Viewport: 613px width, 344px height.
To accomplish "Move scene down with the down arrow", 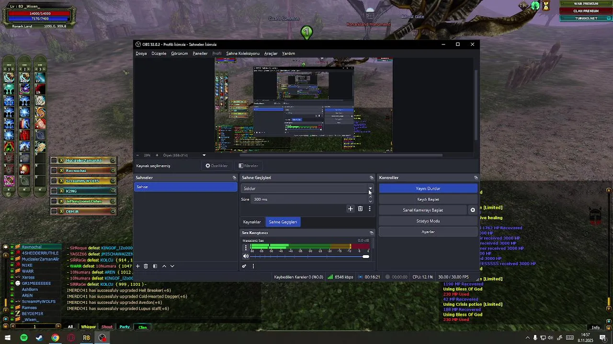I will 172,266.
